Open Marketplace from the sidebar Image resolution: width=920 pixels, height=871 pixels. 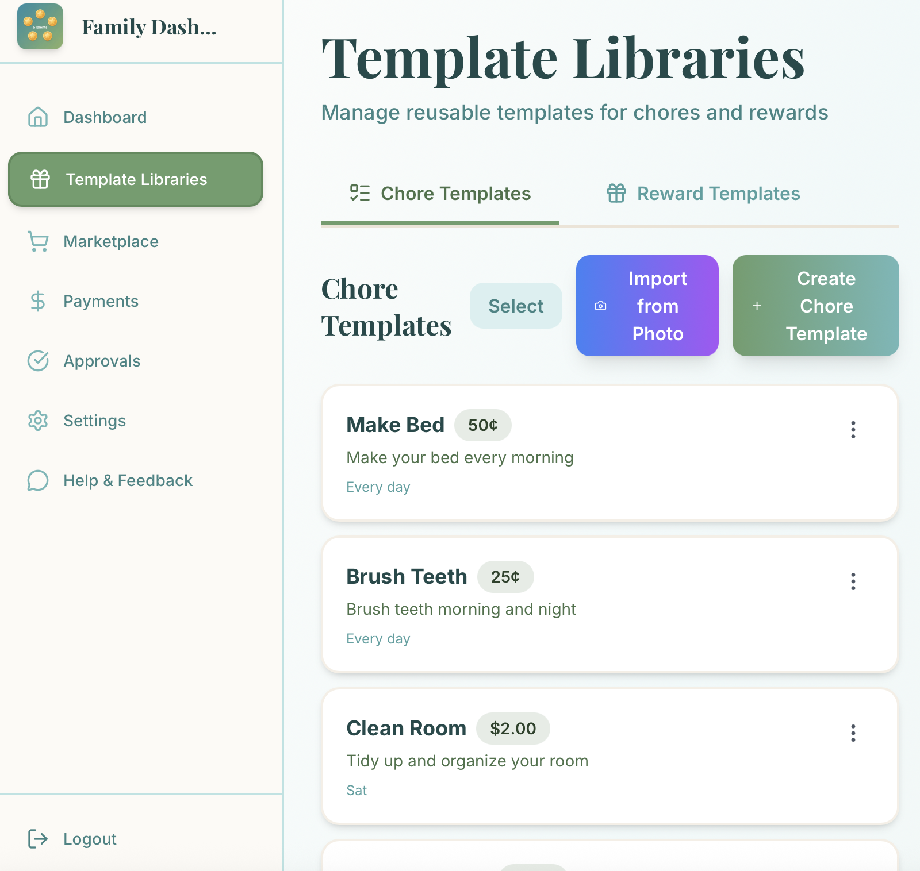click(x=136, y=241)
